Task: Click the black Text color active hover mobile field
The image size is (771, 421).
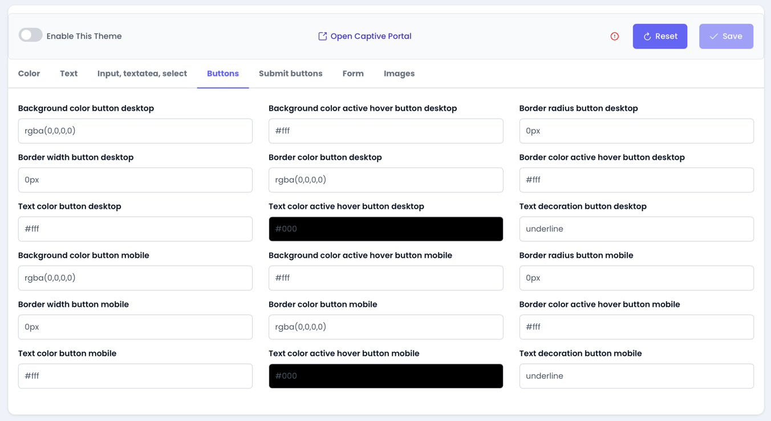Action: 385,376
